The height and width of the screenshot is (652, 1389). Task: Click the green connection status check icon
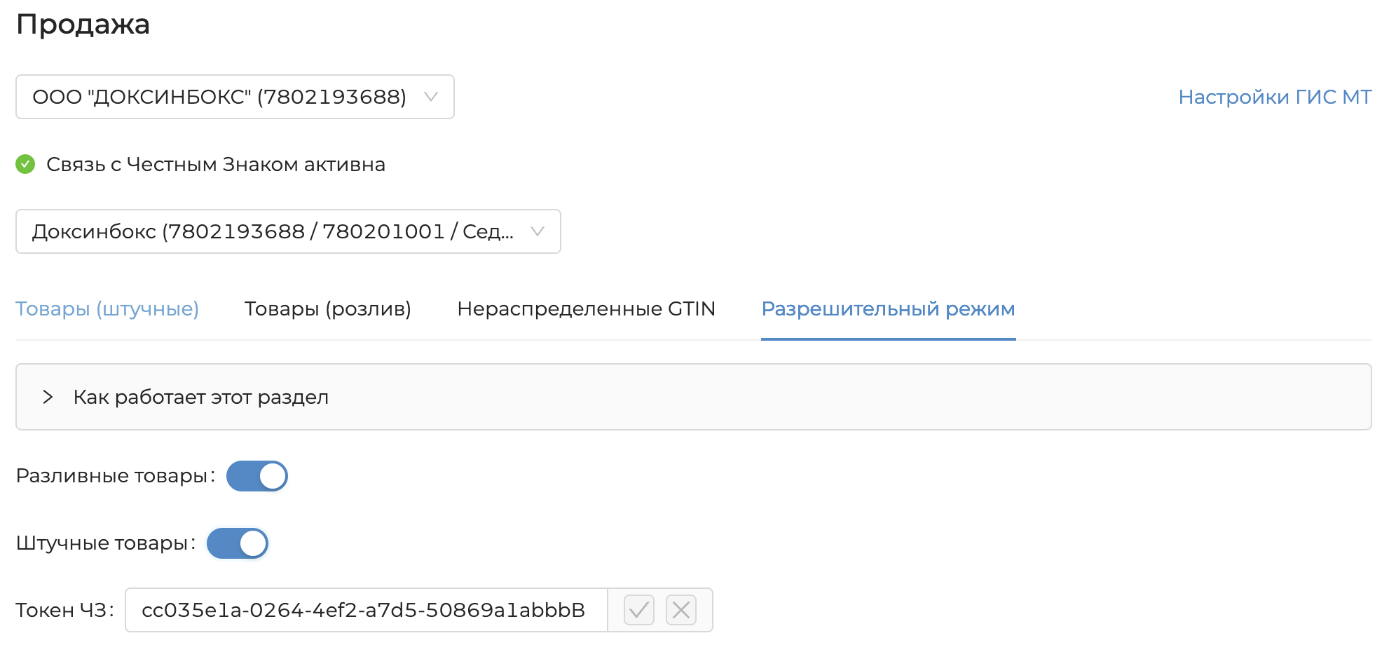(25, 164)
